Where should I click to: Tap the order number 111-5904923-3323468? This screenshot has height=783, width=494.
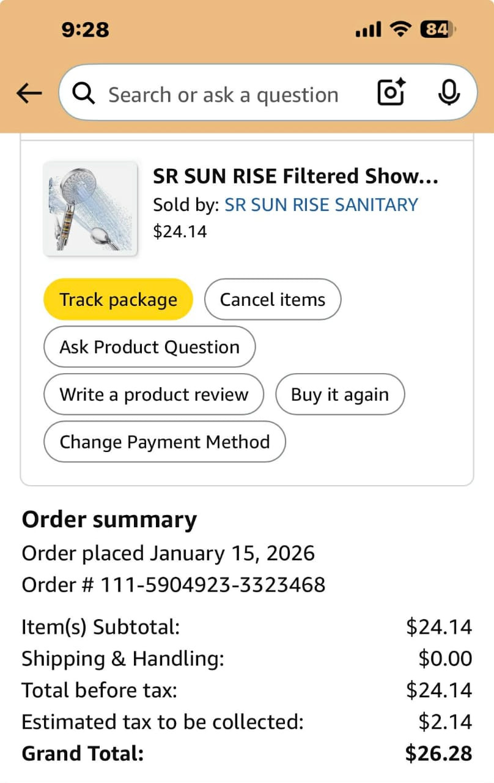pyautogui.click(x=213, y=585)
